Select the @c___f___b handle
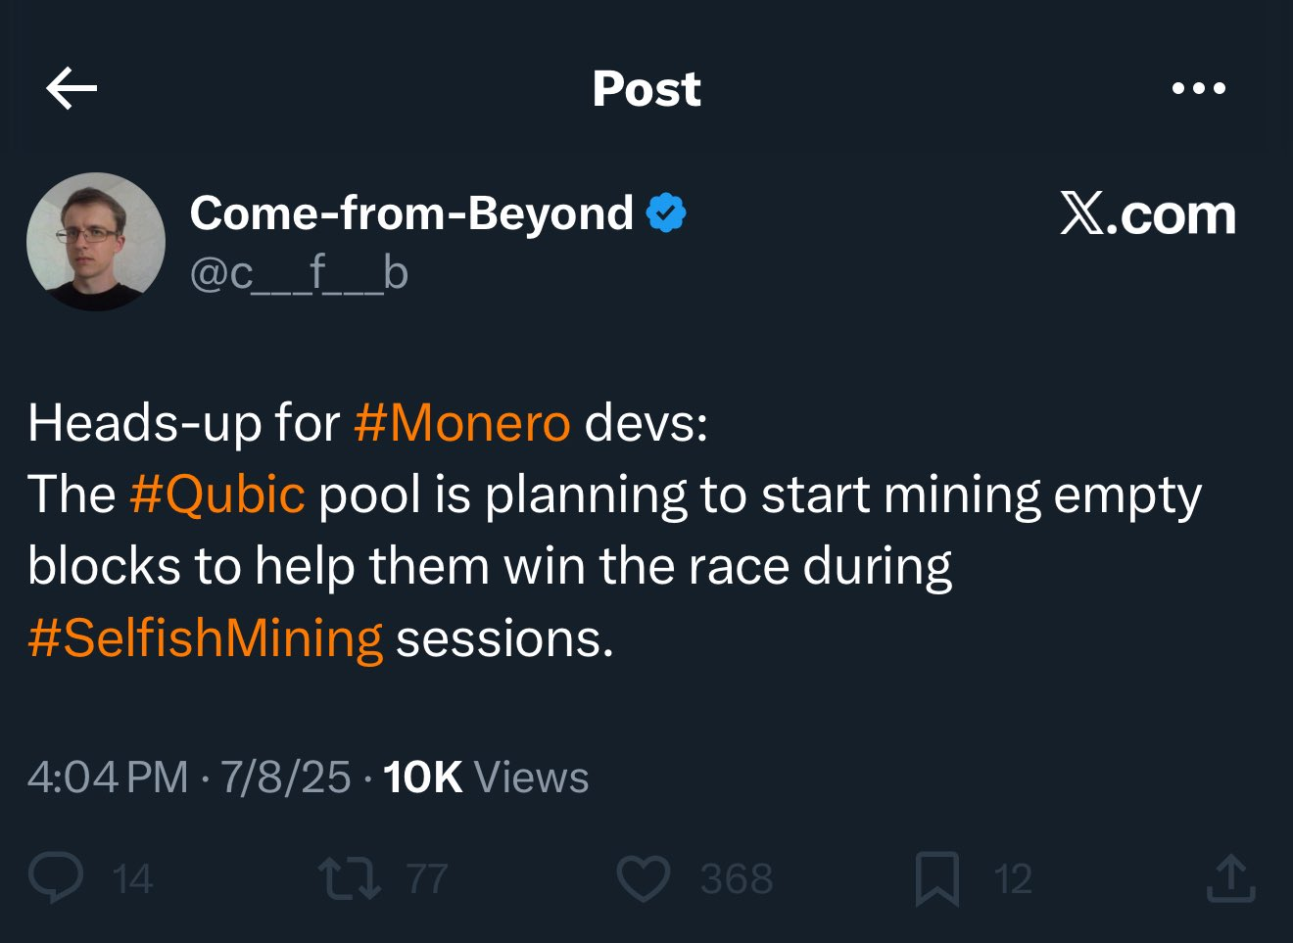Screen dimensions: 1293x943 pyautogui.click(x=299, y=274)
